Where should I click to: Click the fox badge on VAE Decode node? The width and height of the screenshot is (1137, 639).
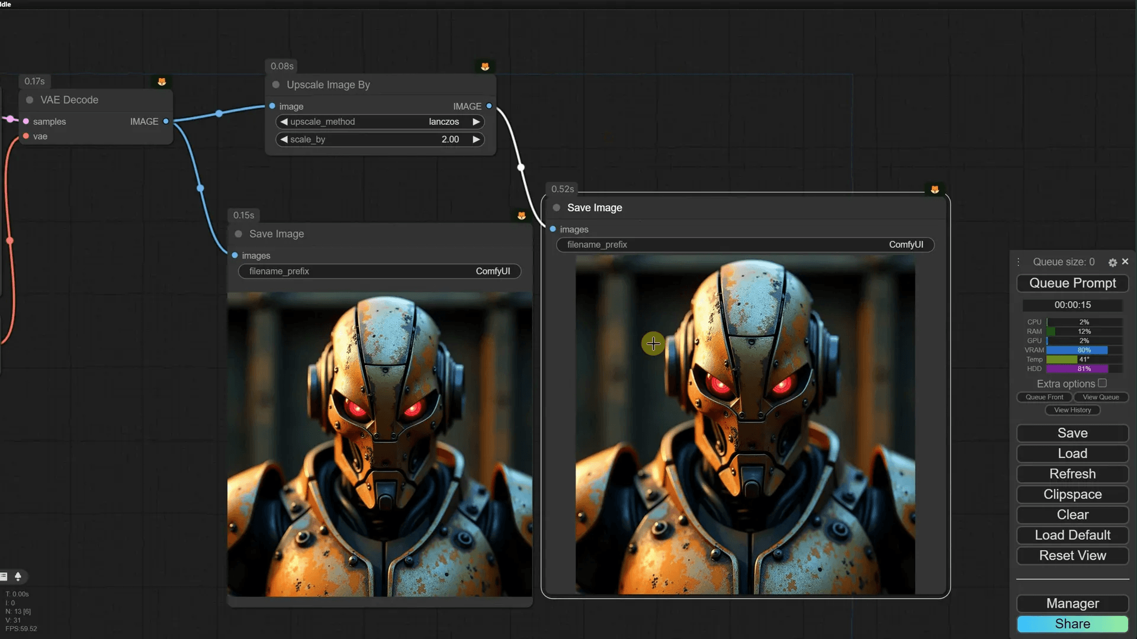tap(162, 82)
